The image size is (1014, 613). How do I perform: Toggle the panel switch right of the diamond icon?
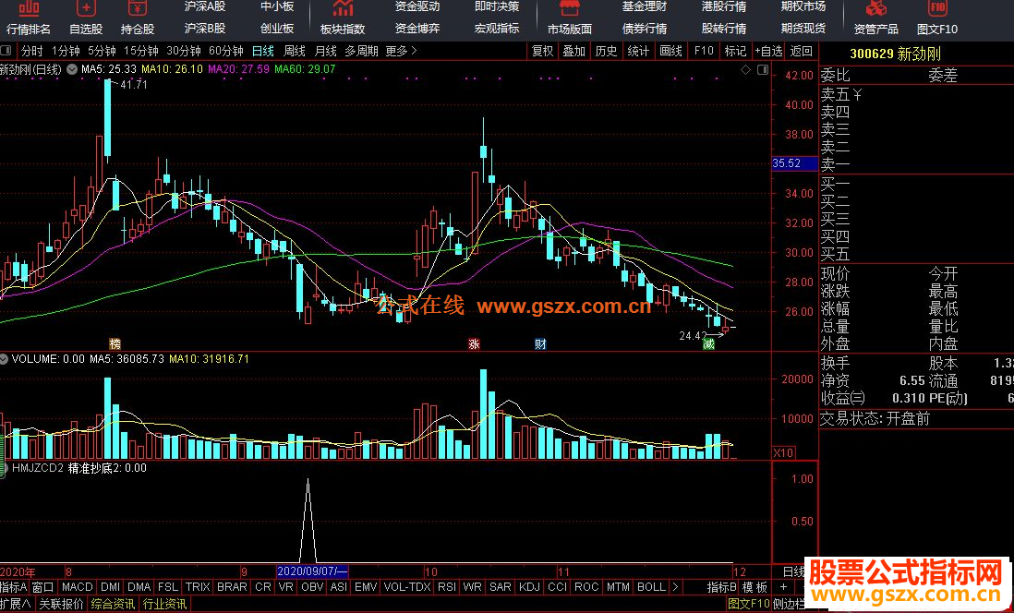(763, 70)
